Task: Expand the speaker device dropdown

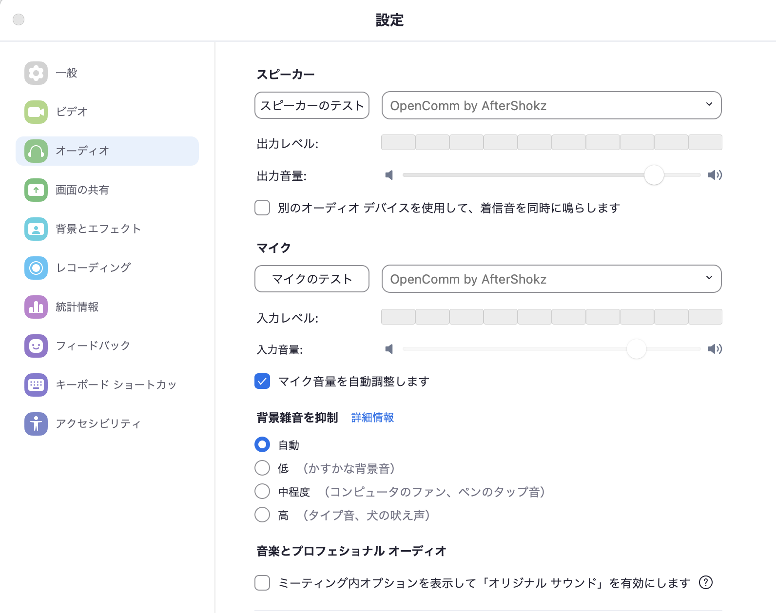Action: (551, 105)
